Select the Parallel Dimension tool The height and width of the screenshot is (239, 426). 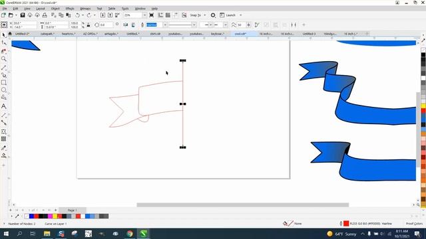[3, 115]
